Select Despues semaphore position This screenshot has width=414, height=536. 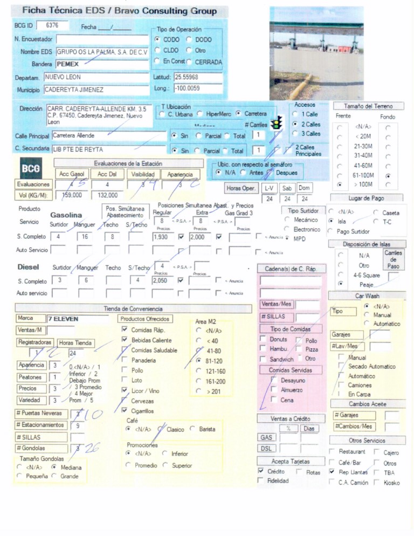point(270,173)
